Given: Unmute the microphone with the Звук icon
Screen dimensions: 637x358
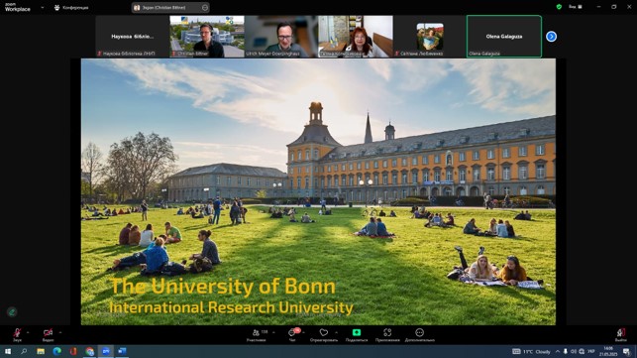Looking at the screenshot, I should (17, 334).
